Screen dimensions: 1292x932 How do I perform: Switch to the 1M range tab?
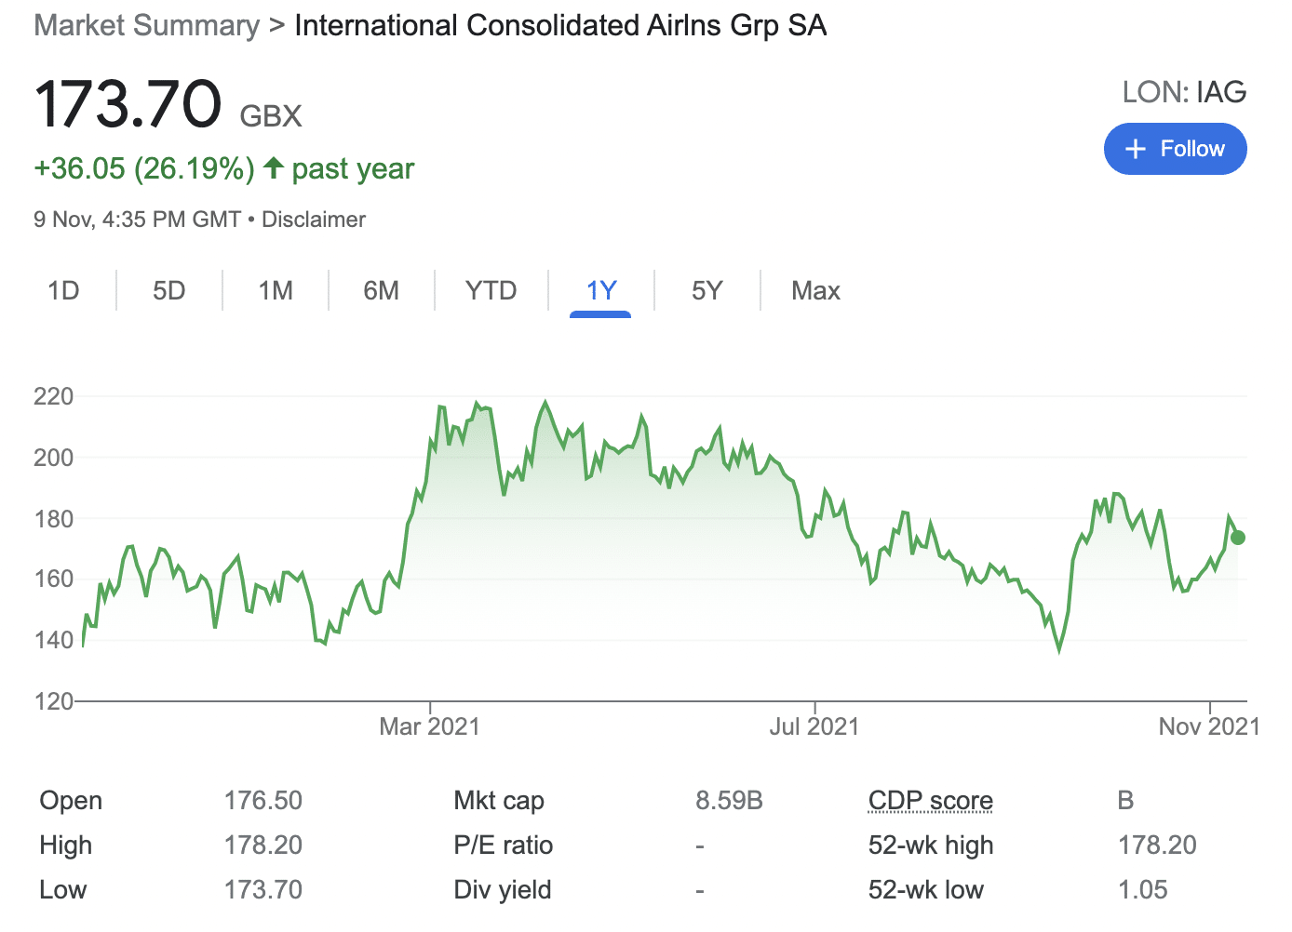click(276, 291)
